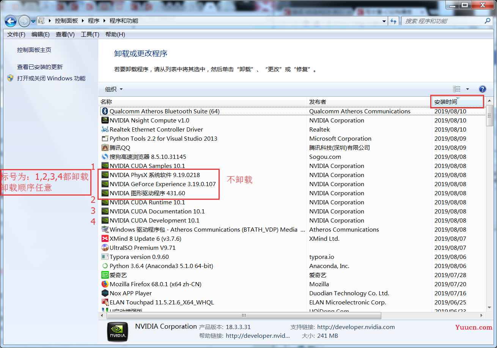Click the vertical scrollbar thumb

(490, 116)
